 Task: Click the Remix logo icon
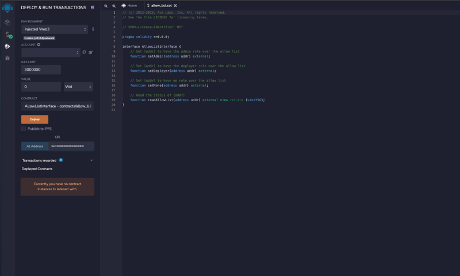tap(7, 7)
